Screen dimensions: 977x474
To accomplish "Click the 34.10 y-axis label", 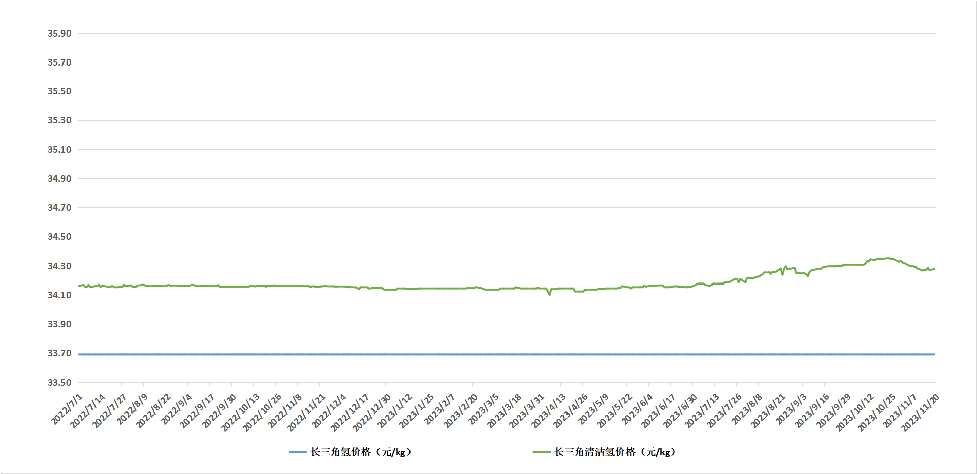I will 59,295.
